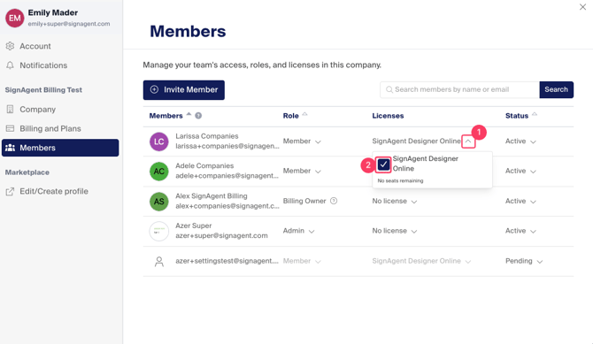This screenshot has height=344, width=593.
Task: Click the Licenses column header
Action: (388, 116)
